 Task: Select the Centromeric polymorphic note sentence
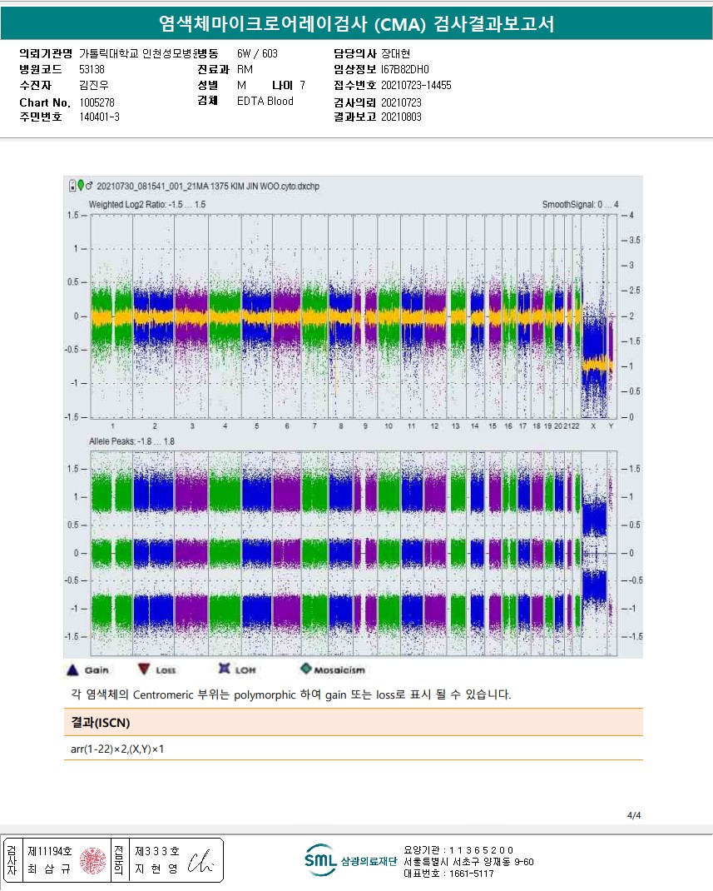[x=290, y=694]
